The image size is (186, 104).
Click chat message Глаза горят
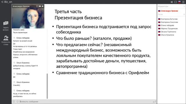tap(17, 49)
